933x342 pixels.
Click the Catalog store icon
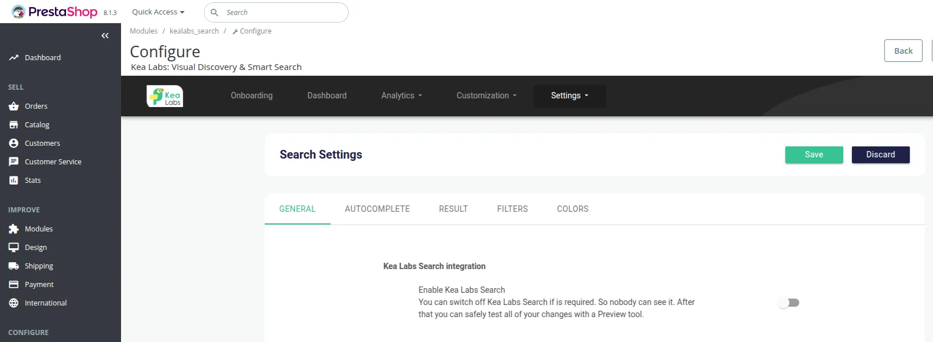(14, 125)
